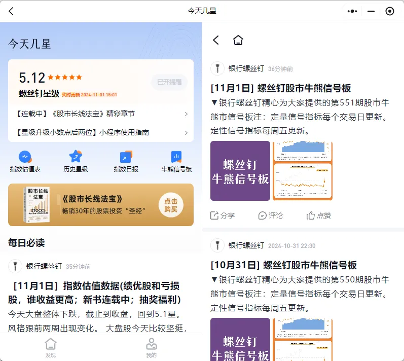Screen dimensions: 404x361
Task: Click 第550期 description text in 10月31日 post
Action: 300,294
